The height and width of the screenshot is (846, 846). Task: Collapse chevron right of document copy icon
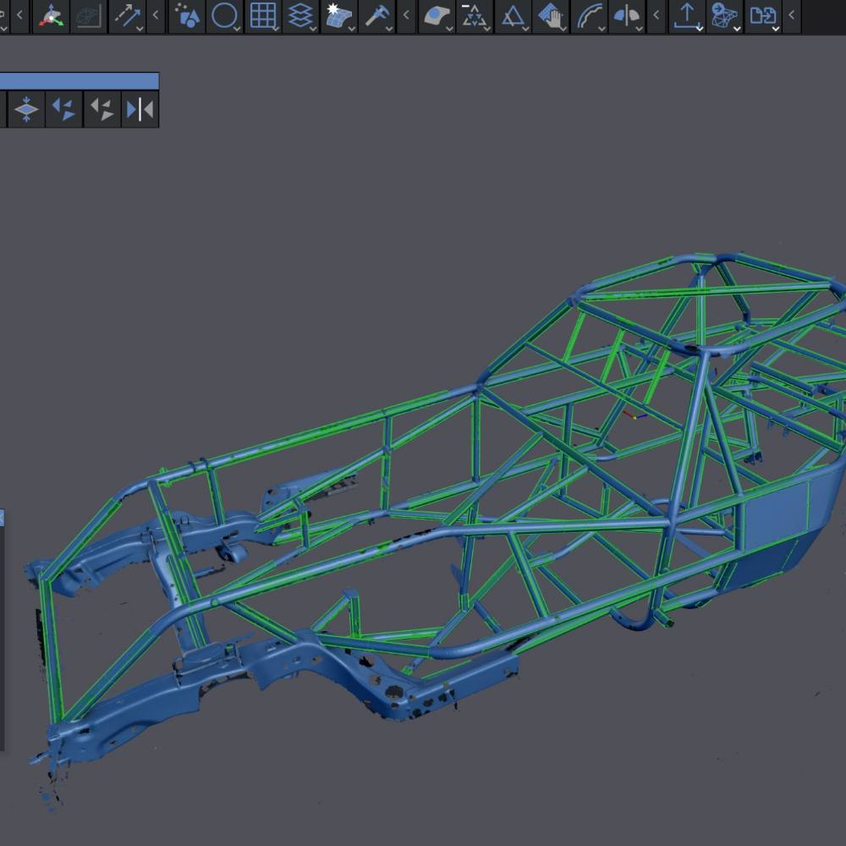click(792, 15)
